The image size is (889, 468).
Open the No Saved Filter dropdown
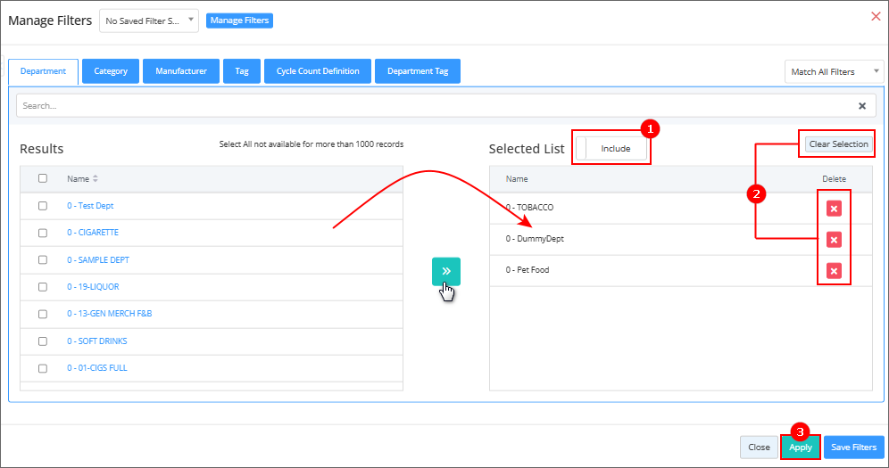[x=148, y=21]
